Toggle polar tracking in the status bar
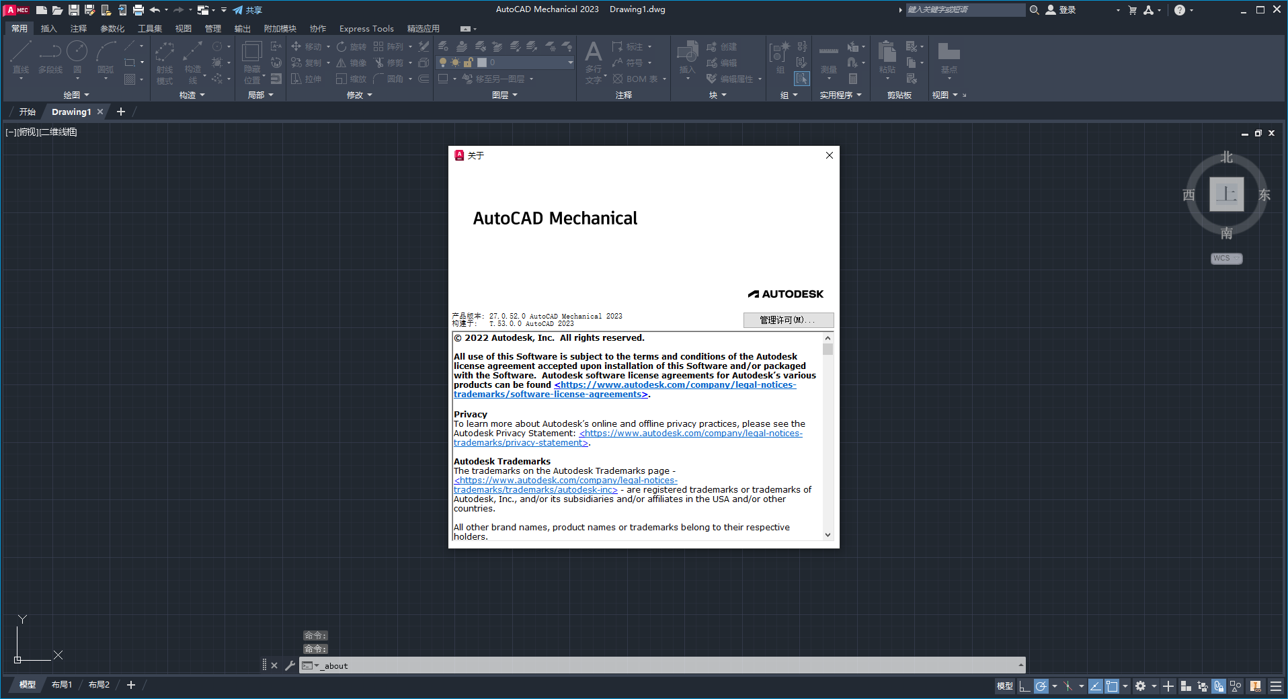 pos(1041,686)
